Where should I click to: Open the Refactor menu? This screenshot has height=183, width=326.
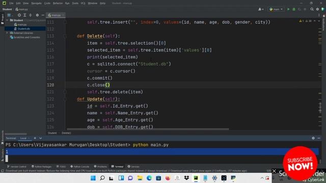point(58,3)
